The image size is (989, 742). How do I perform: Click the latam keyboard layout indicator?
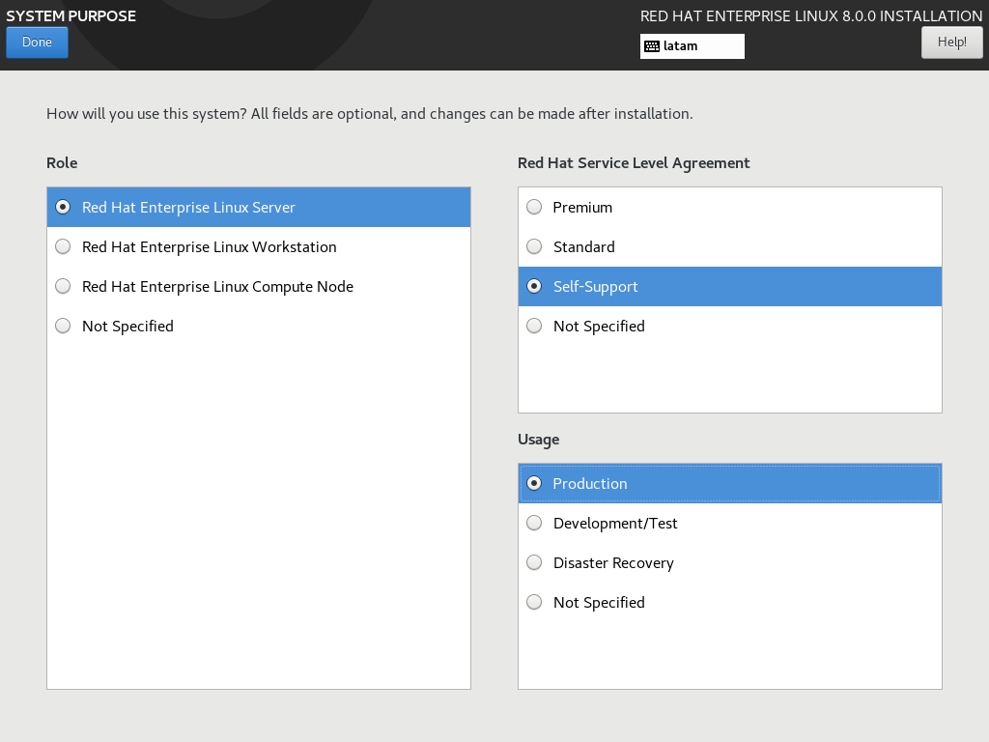692,46
